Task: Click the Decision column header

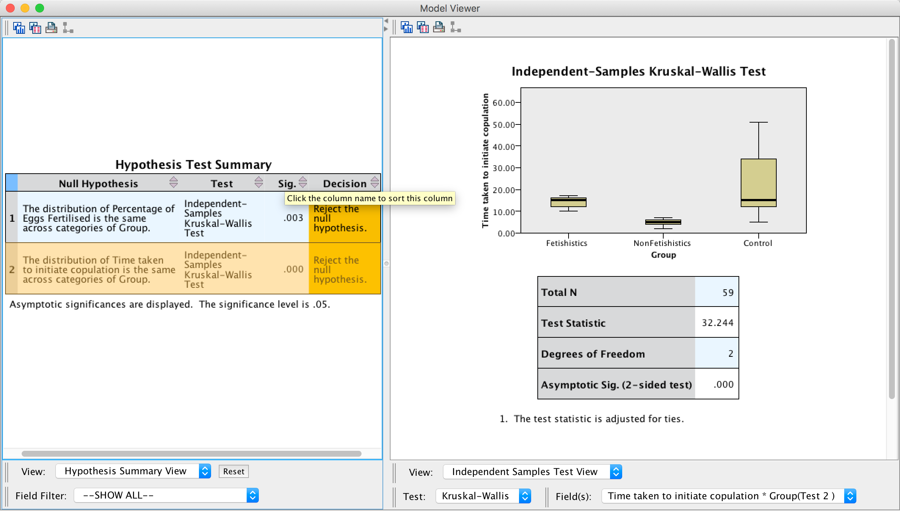Action: click(x=344, y=184)
